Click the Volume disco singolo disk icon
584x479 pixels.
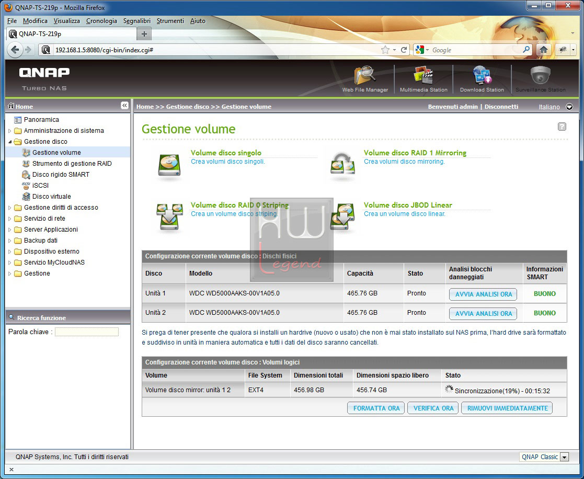[169, 165]
